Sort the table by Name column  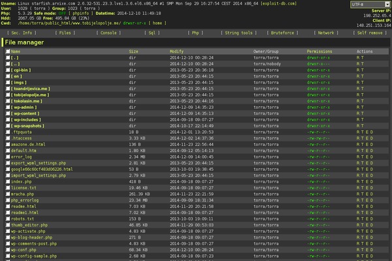click(16, 52)
